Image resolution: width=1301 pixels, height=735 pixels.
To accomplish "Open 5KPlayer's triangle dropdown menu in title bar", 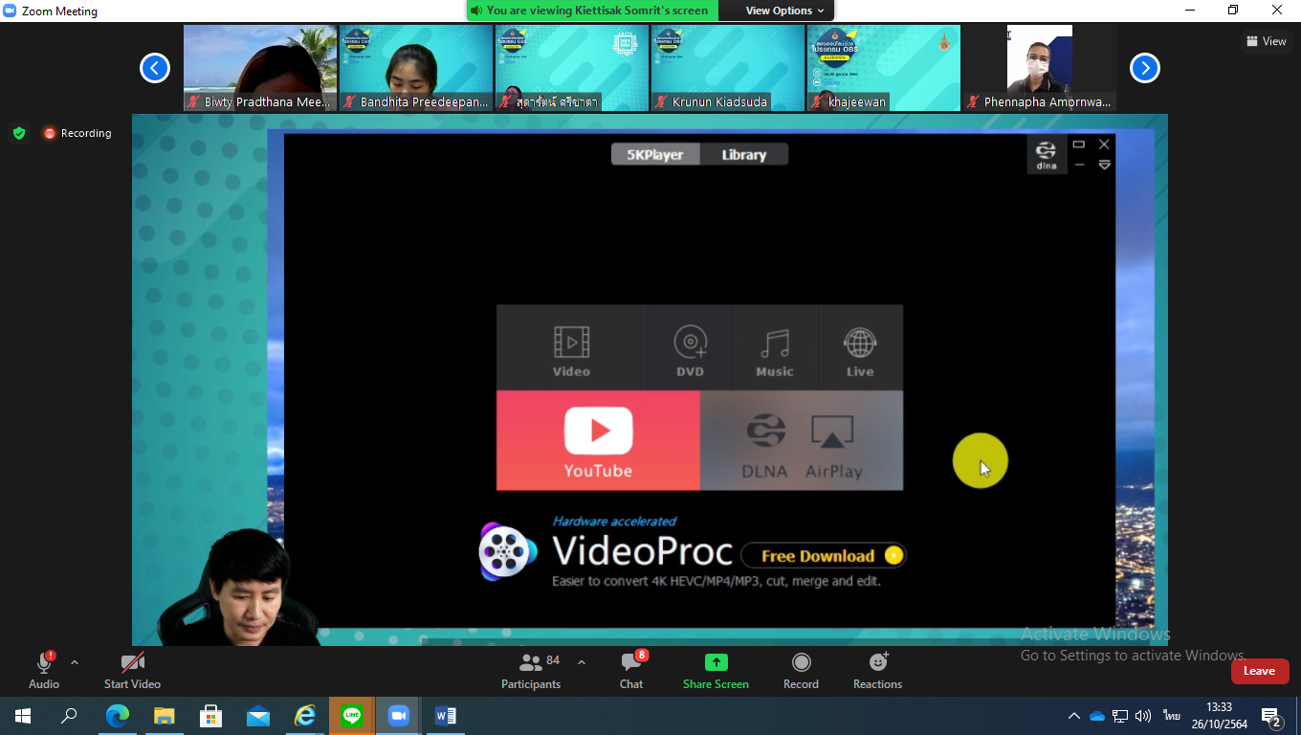I will coord(1104,165).
